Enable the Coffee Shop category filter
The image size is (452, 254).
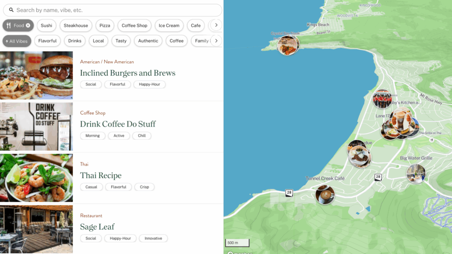coord(135,26)
